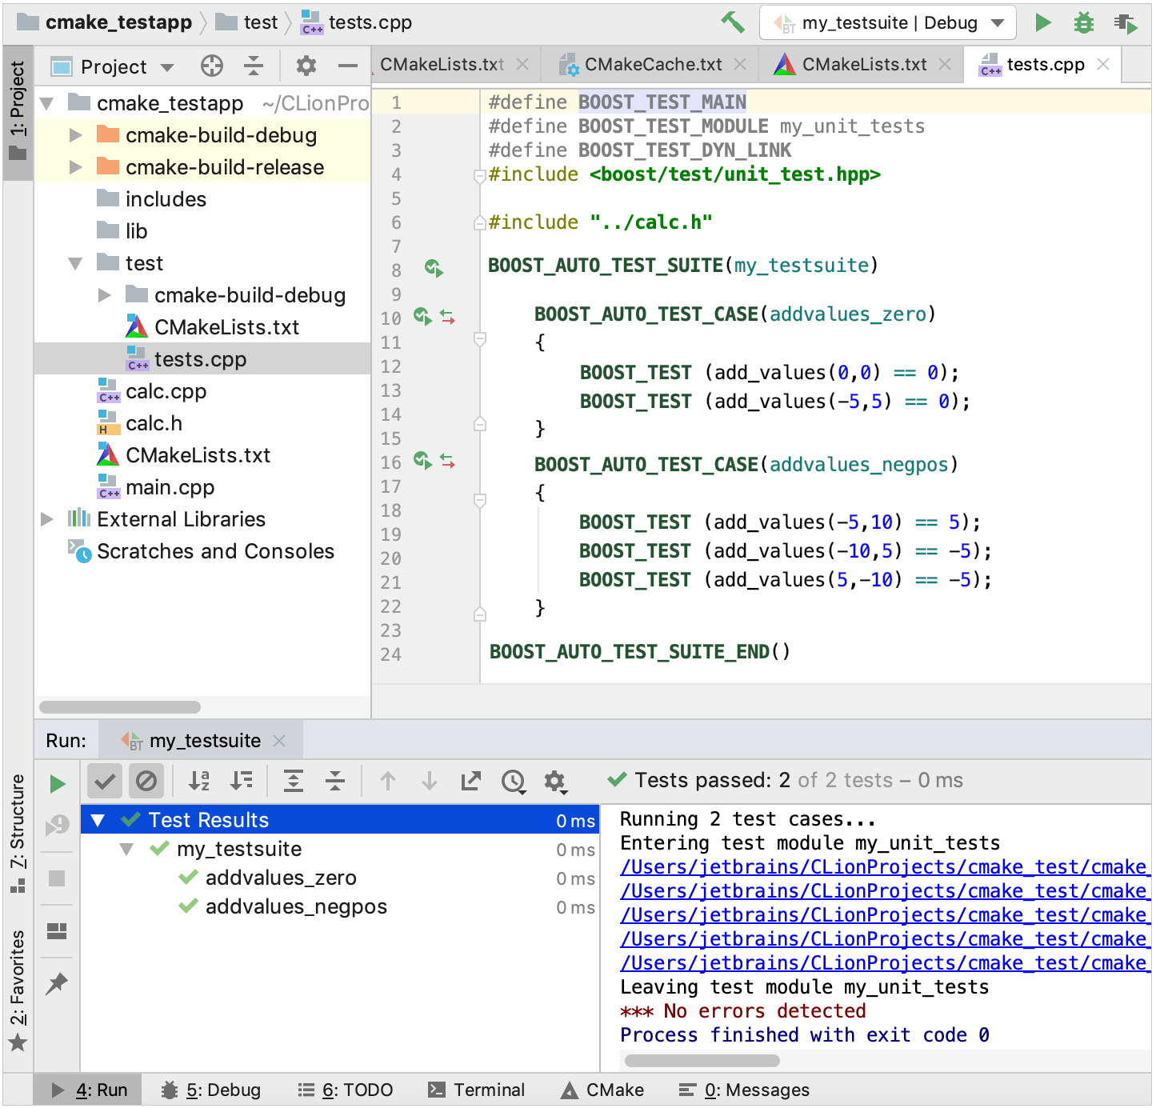Toggle the Show Passed tests filter
Viewport: 1156px width, 1108px height.
104,781
